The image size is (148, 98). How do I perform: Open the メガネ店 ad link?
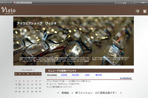click(x=64, y=75)
